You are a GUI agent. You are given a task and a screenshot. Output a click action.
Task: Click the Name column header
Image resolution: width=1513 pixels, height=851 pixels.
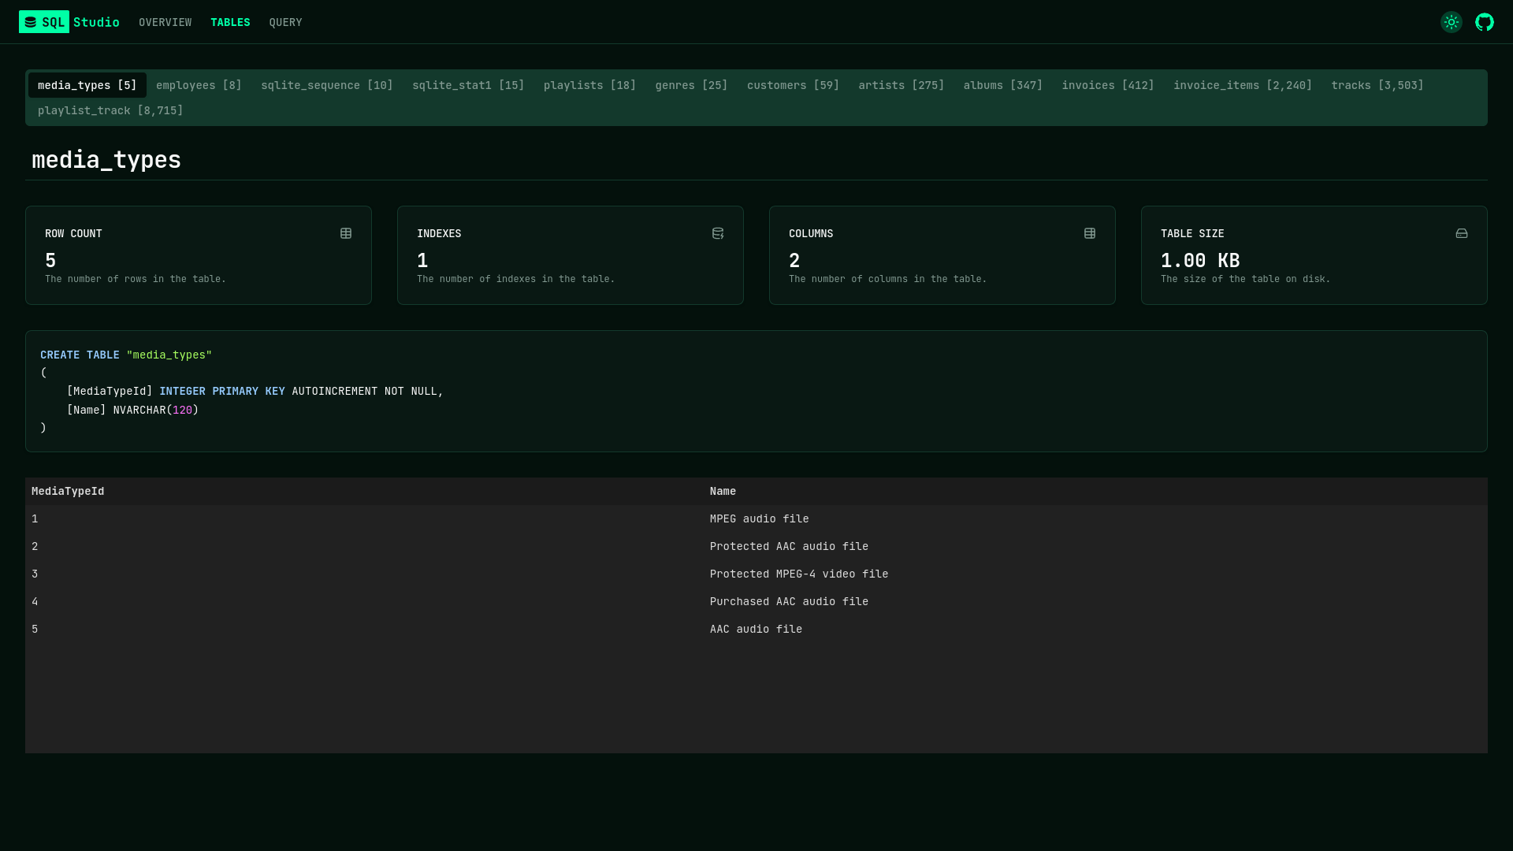[x=723, y=491]
